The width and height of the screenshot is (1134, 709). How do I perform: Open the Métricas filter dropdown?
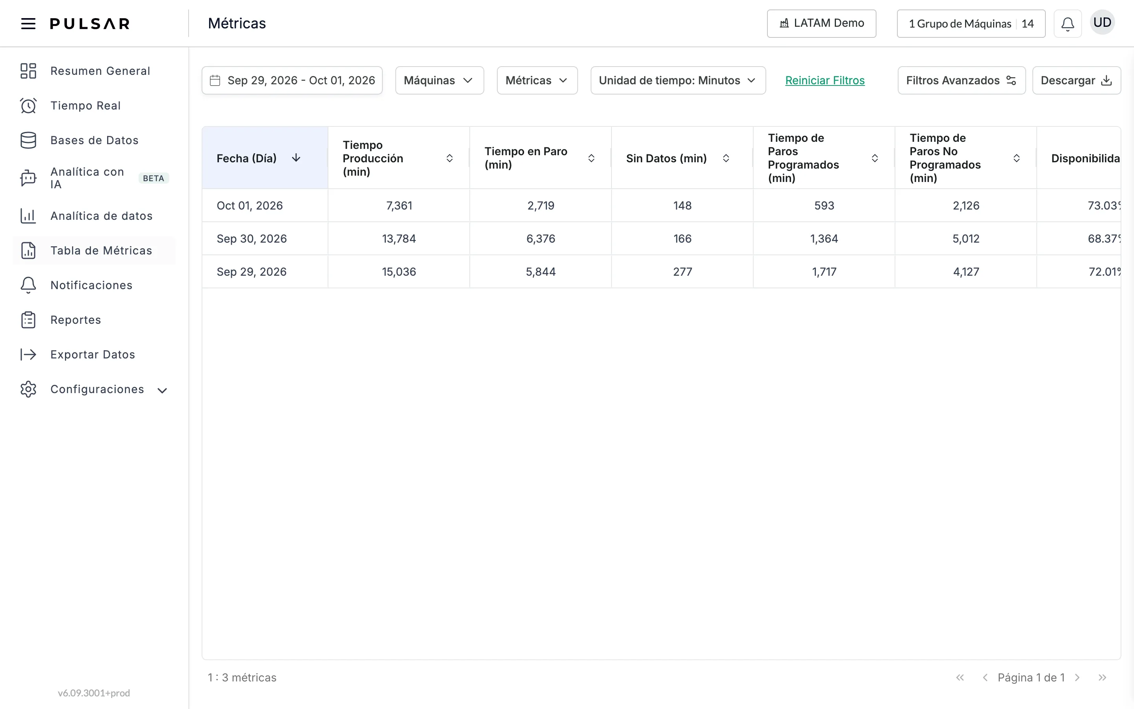coord(537,81)
